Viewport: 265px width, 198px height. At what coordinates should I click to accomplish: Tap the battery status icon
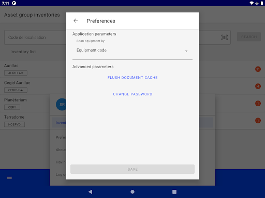(262, 3)
